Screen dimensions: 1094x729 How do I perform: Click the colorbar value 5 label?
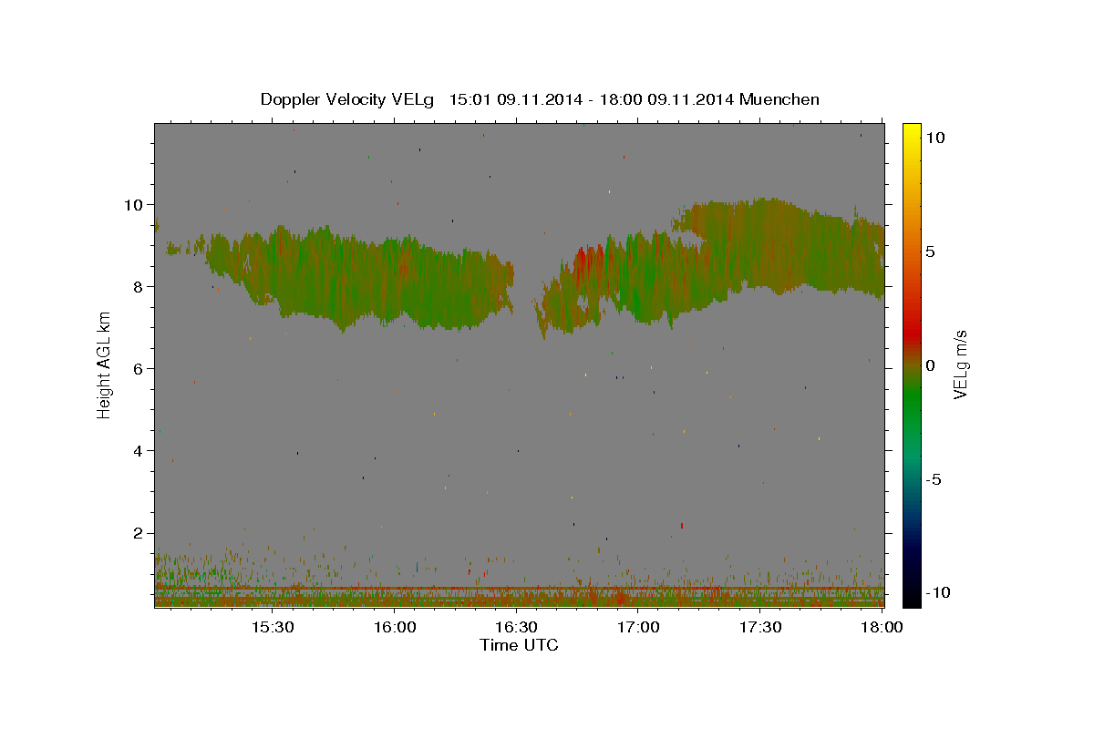click(x=930, y=252)
